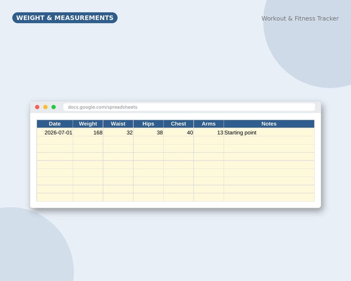Click the Workout & Fitness Tracker text
Image resolution: width=351 pixels, height=281 pixels.
[300, 19]
